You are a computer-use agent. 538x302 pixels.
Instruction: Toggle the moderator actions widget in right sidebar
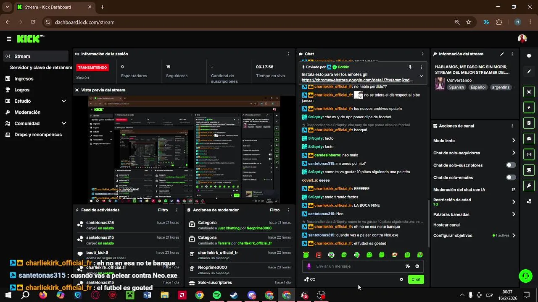click(529, 170)
